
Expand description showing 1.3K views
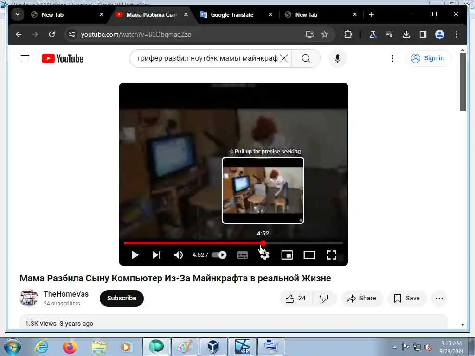pos(233,322)
